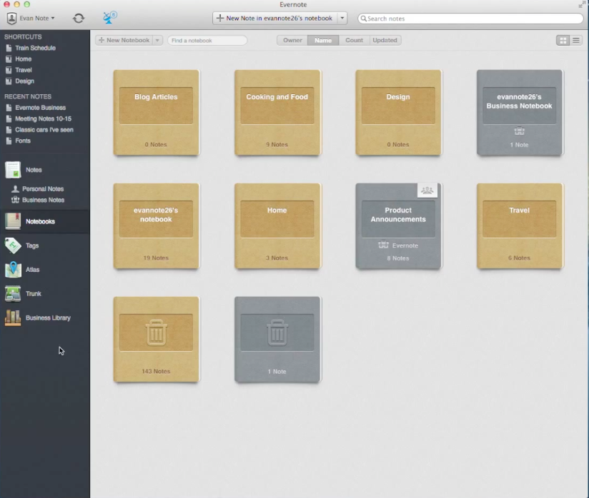Open the Business Library

(47, 317)
